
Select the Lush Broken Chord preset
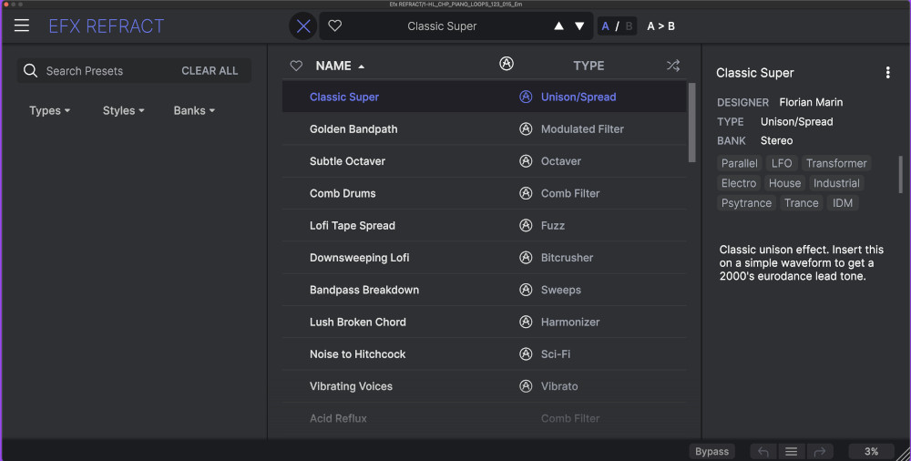click(357, 323)
